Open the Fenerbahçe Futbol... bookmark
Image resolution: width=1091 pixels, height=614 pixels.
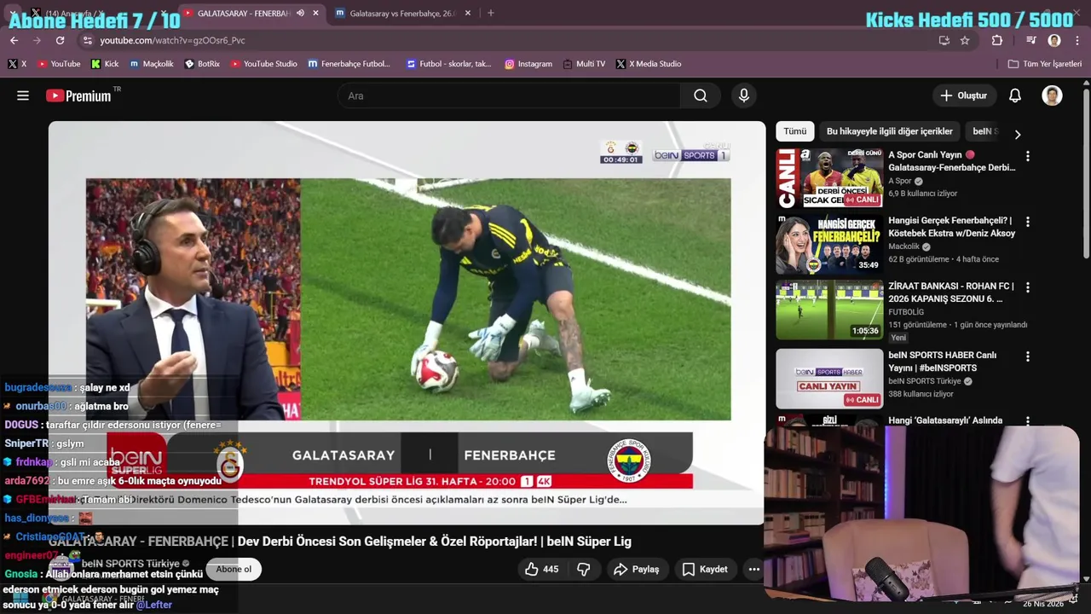click(x=349, y=64)
